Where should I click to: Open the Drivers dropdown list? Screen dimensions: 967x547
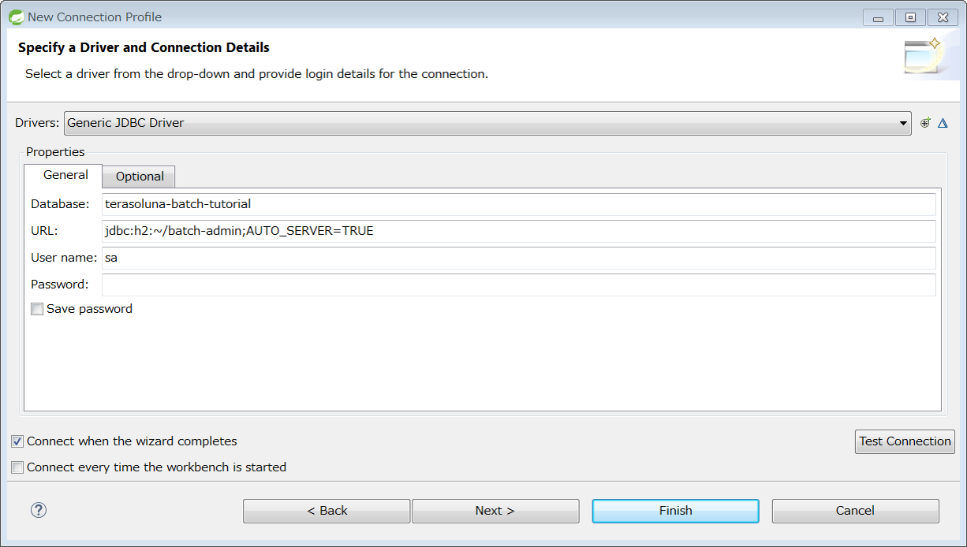click(487, 123)
